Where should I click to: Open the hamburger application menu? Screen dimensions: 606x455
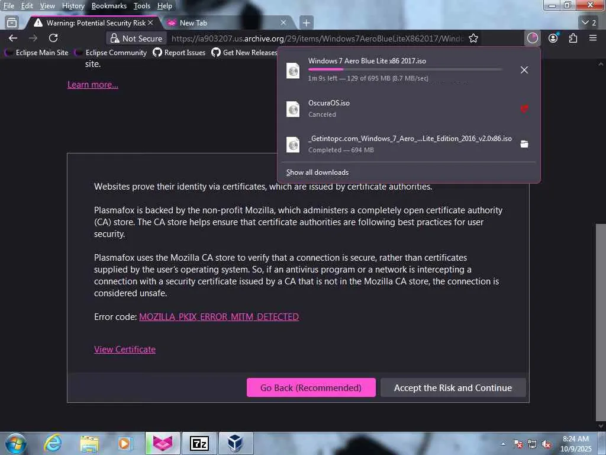[593, 38]
